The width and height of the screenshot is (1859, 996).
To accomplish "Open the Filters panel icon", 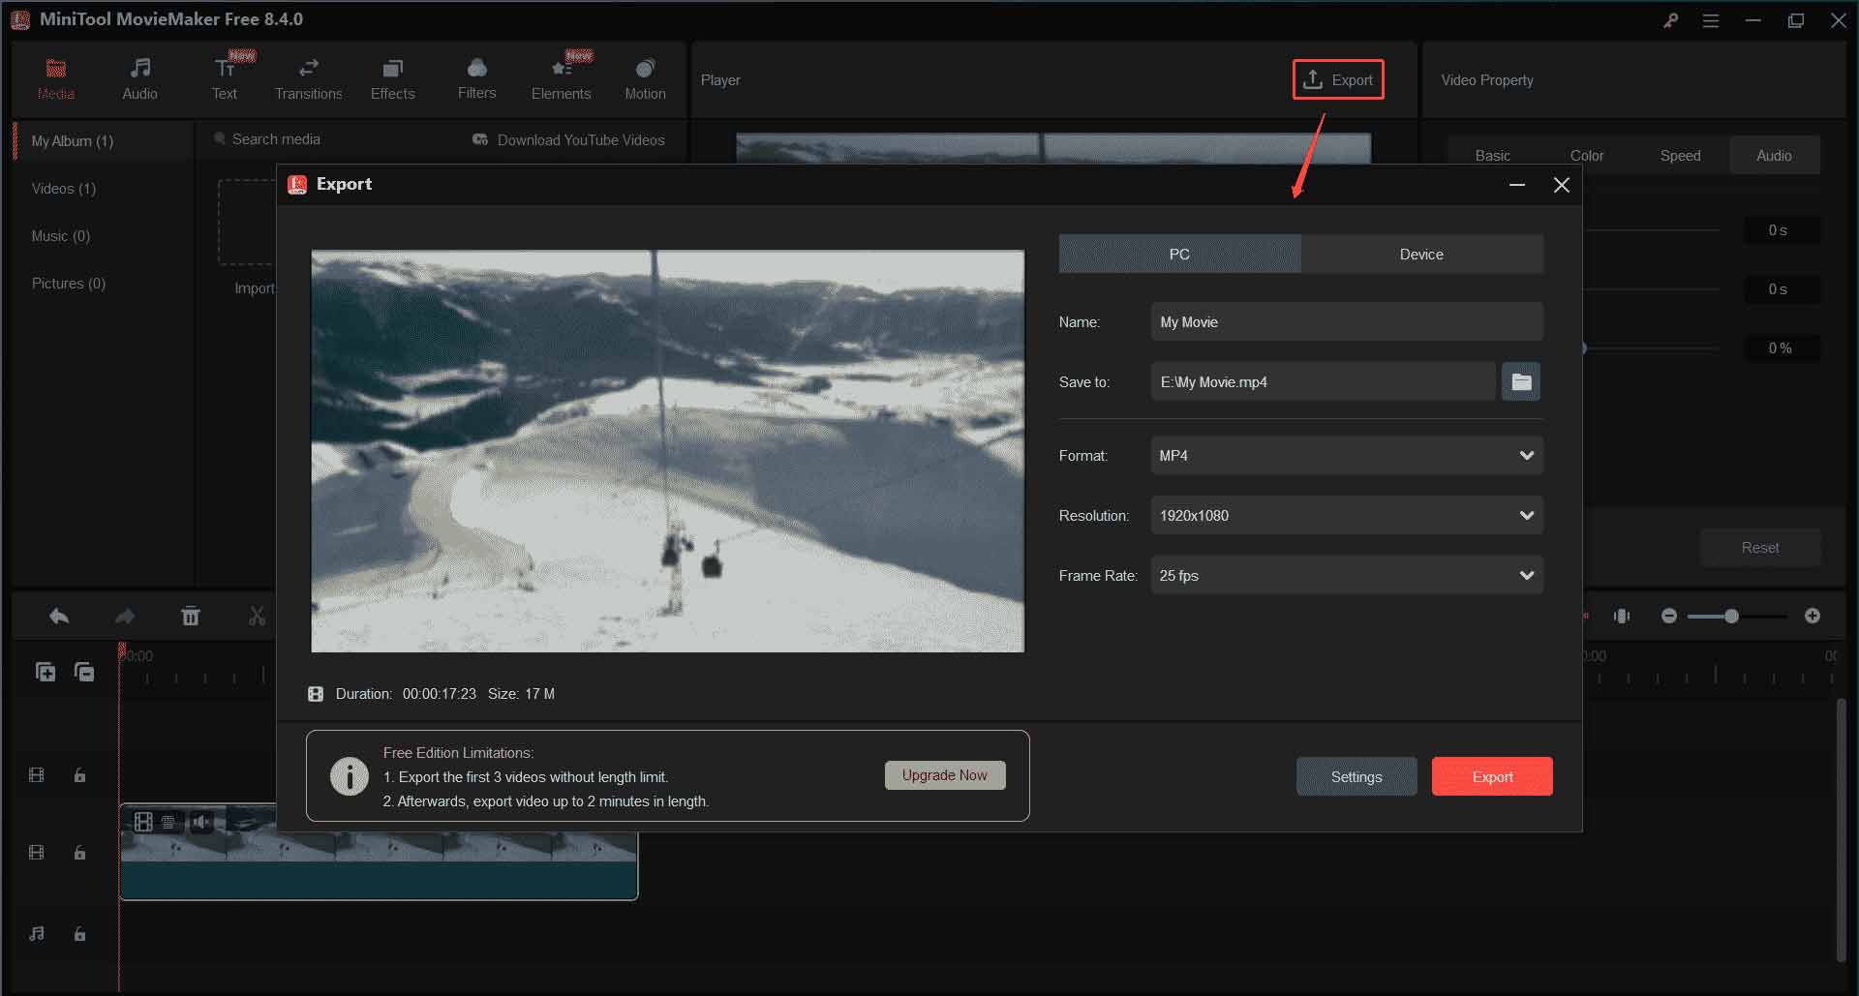I will coord(476,77).
